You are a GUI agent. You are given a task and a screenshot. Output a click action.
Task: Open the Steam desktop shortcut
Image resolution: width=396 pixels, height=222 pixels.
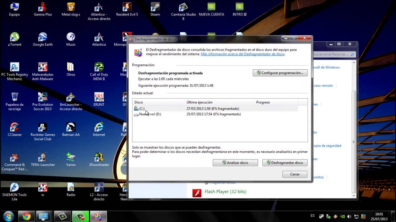point(155,9)
